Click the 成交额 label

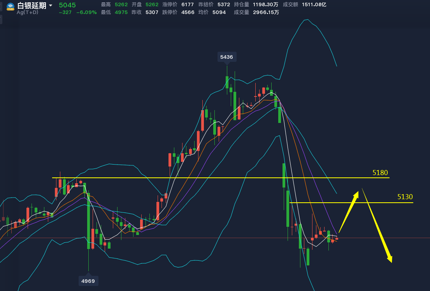click(x=290, y=5)
